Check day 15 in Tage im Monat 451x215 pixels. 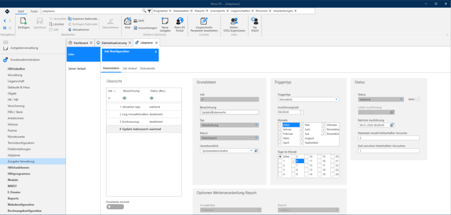319,156
